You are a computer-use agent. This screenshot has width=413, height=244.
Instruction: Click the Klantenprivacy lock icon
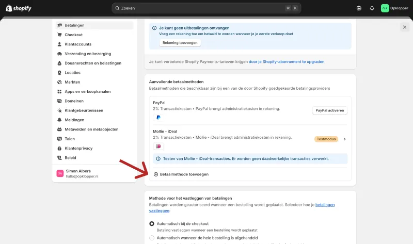pyautogui.click(x=59, y=148)
